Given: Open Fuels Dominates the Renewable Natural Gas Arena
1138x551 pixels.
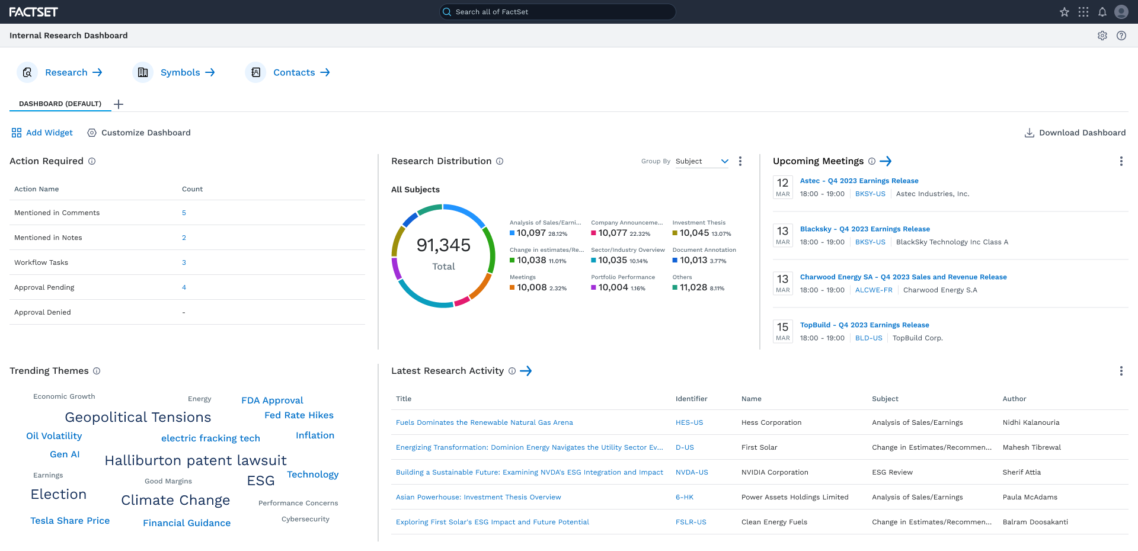Looking at the screenshot, I should click(x=484, y=422).
